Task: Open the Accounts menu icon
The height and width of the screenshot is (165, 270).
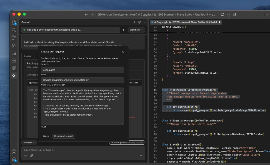Action: tap(14, 152)
